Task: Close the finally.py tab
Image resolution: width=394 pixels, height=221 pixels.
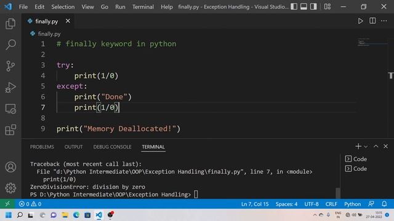Action: [68, 21]
